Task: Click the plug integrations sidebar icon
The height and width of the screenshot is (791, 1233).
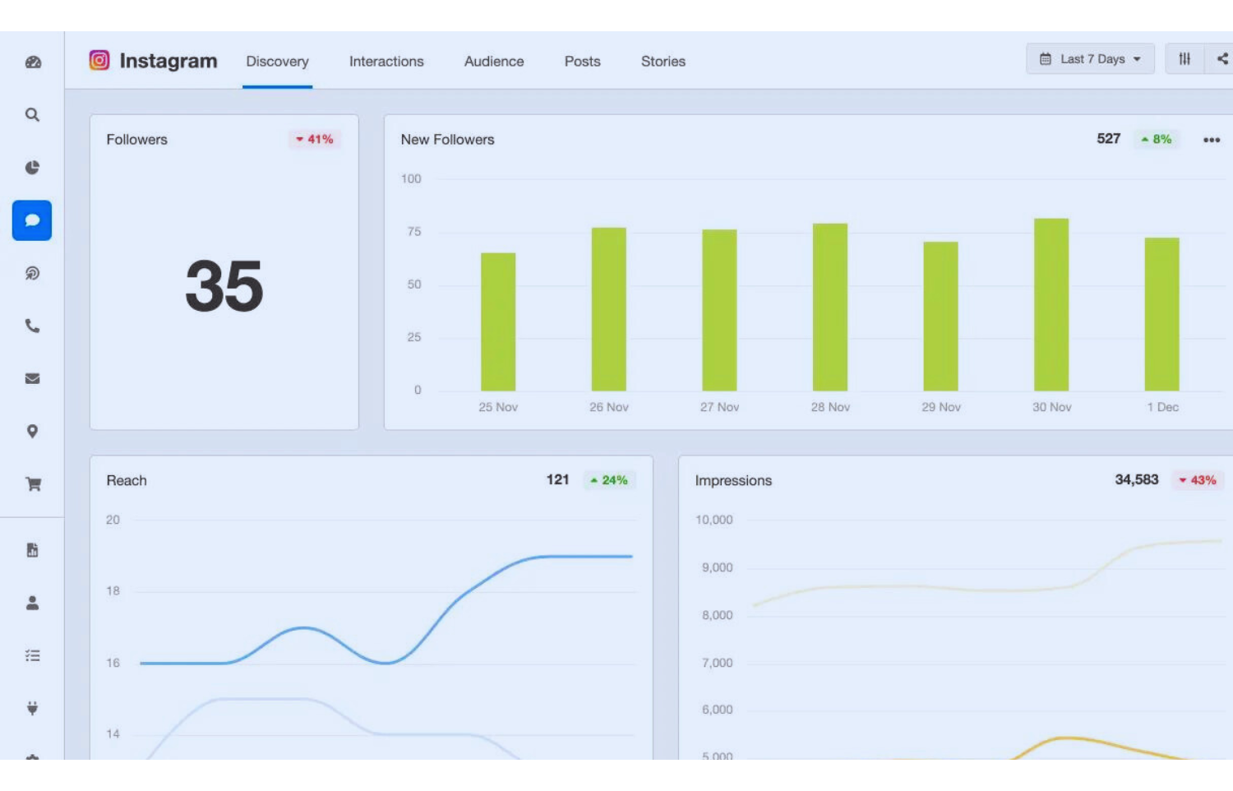Action: (x=32, y=708)
